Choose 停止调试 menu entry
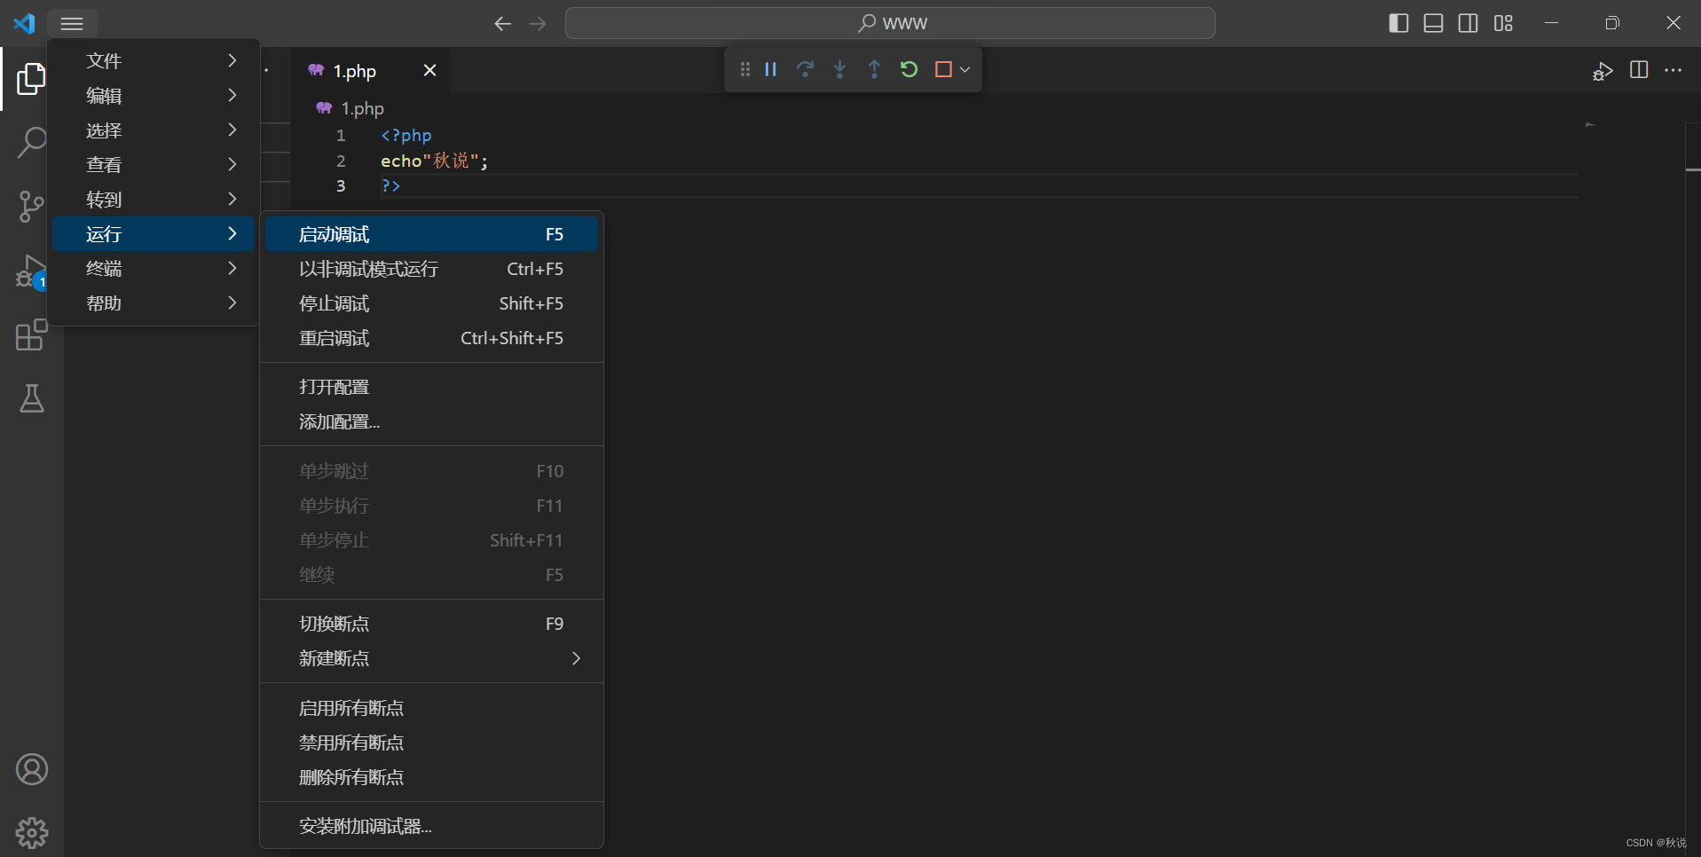1701x857 pixels. click(431, 303)
